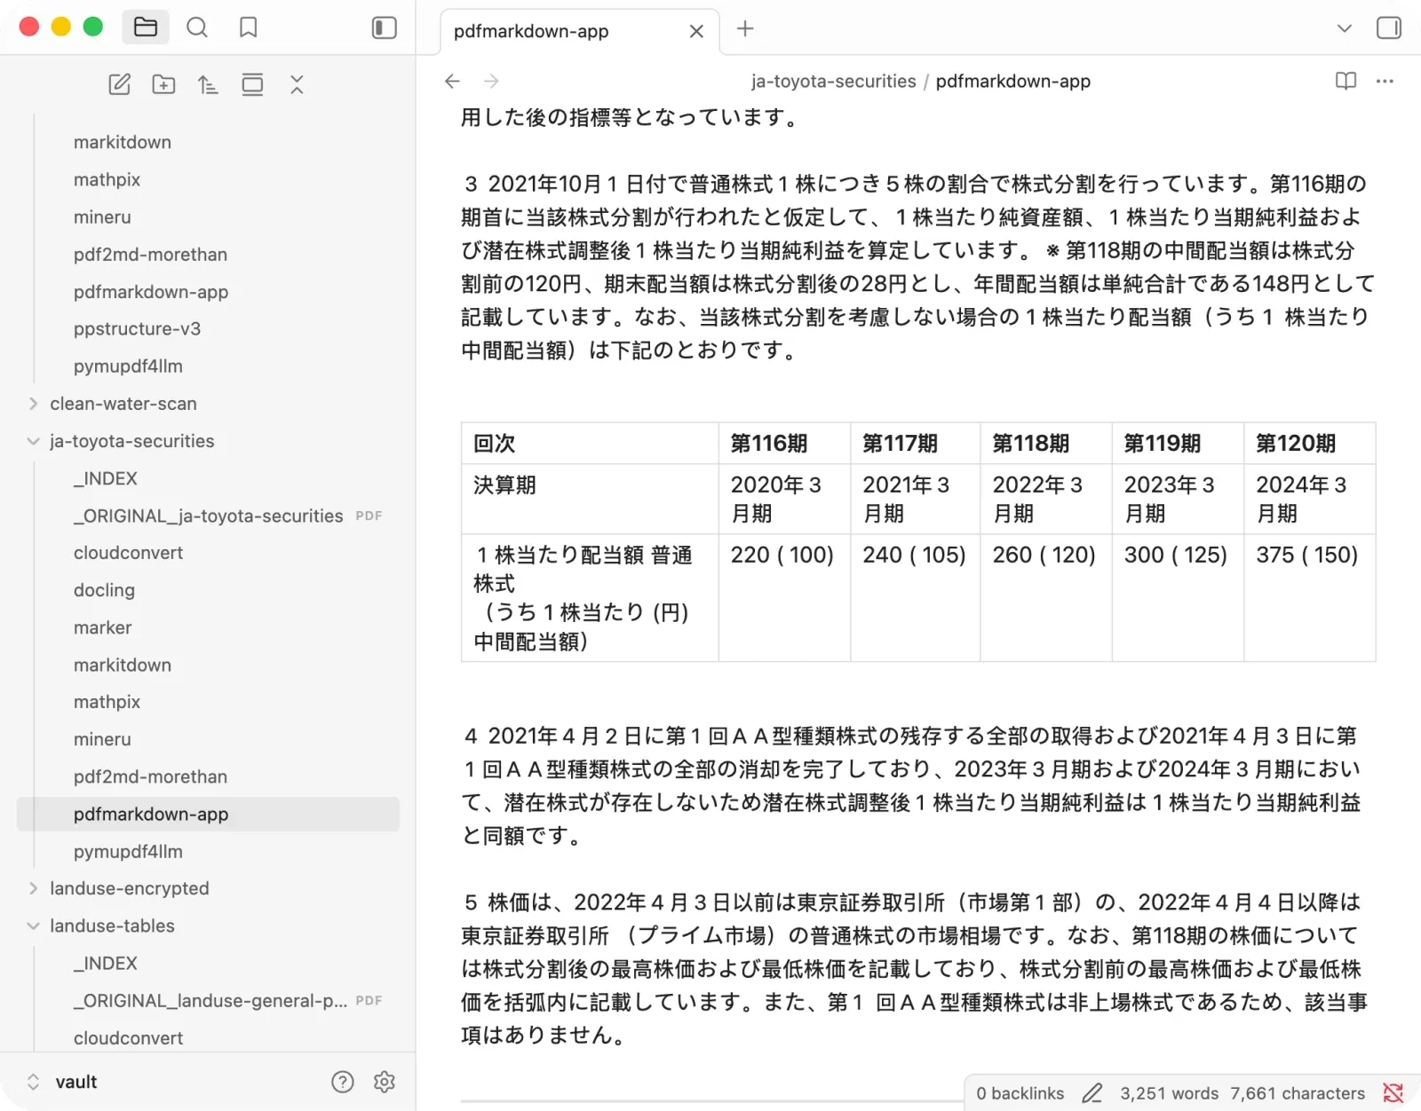1421x1111 pixels.
Task: Click the 240 ( 105) table cell
Action: coord(915,596)
